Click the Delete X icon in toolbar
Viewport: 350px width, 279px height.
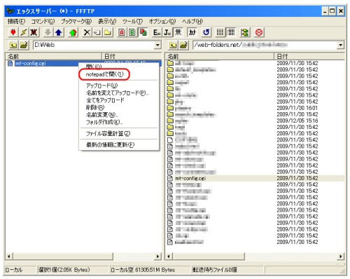coord(87,32)
